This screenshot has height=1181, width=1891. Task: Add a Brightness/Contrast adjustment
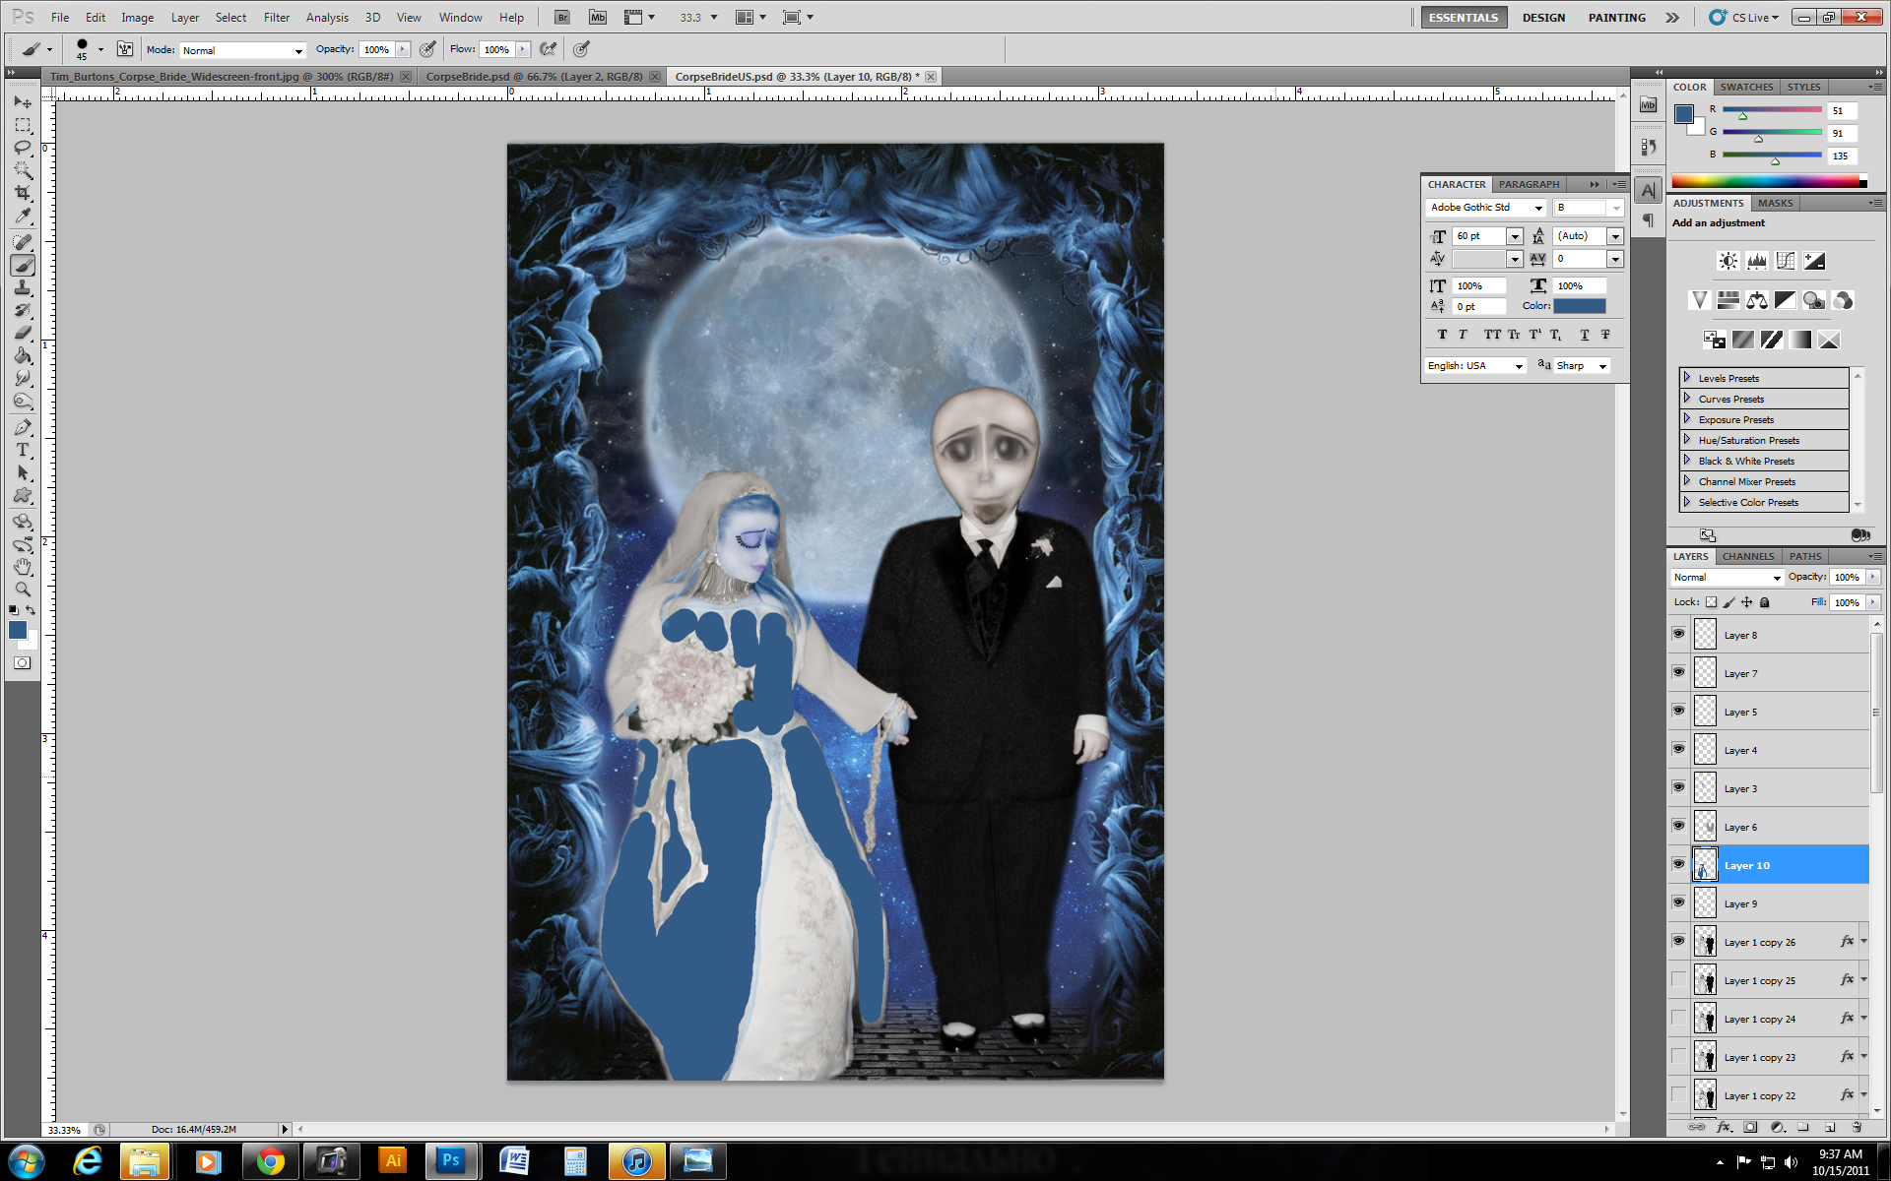(1728, 261)
